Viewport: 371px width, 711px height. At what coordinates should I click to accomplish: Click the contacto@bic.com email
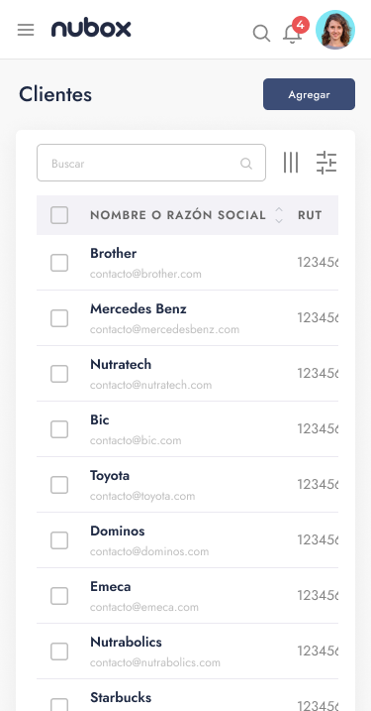tap(136, 440)
